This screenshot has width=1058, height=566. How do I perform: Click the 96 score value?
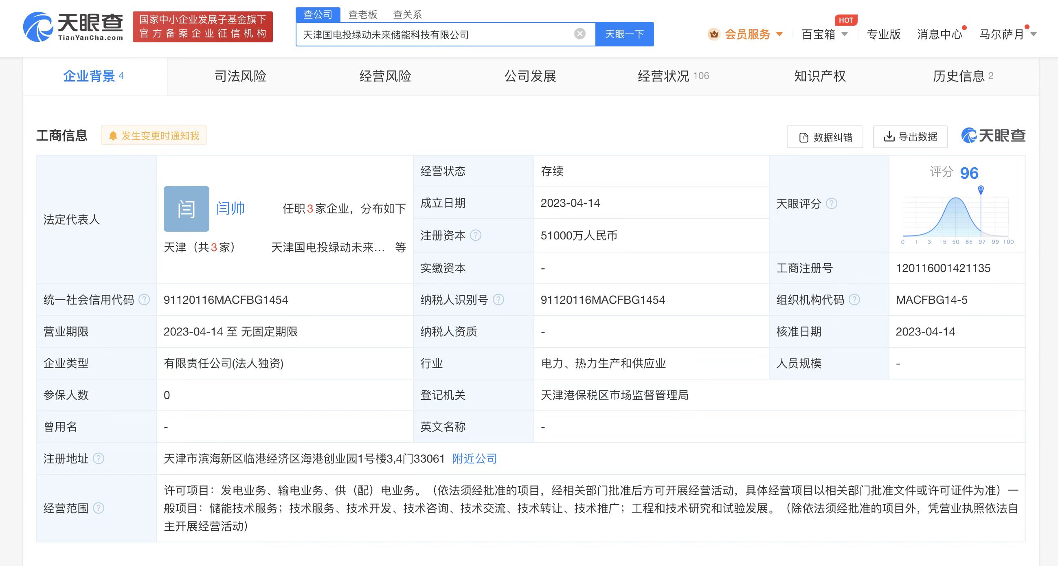click(x=969, y=173)
